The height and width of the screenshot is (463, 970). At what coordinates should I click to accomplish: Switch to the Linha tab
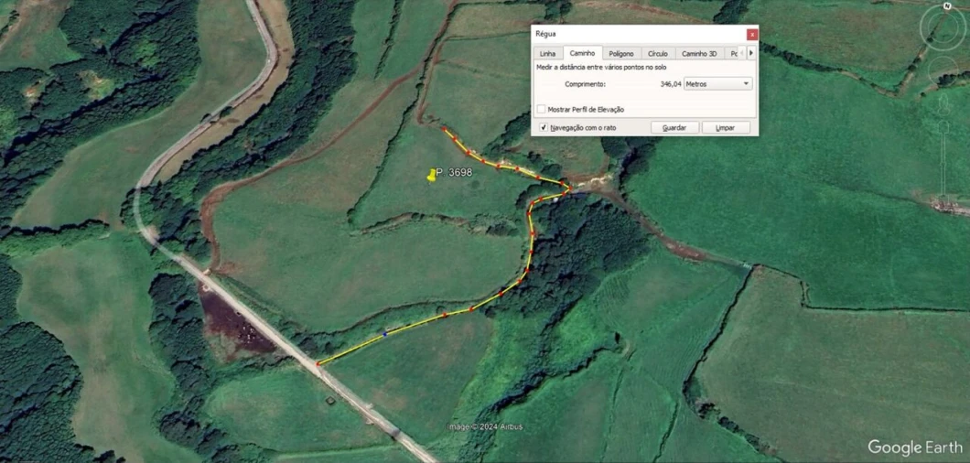[547, 54]
